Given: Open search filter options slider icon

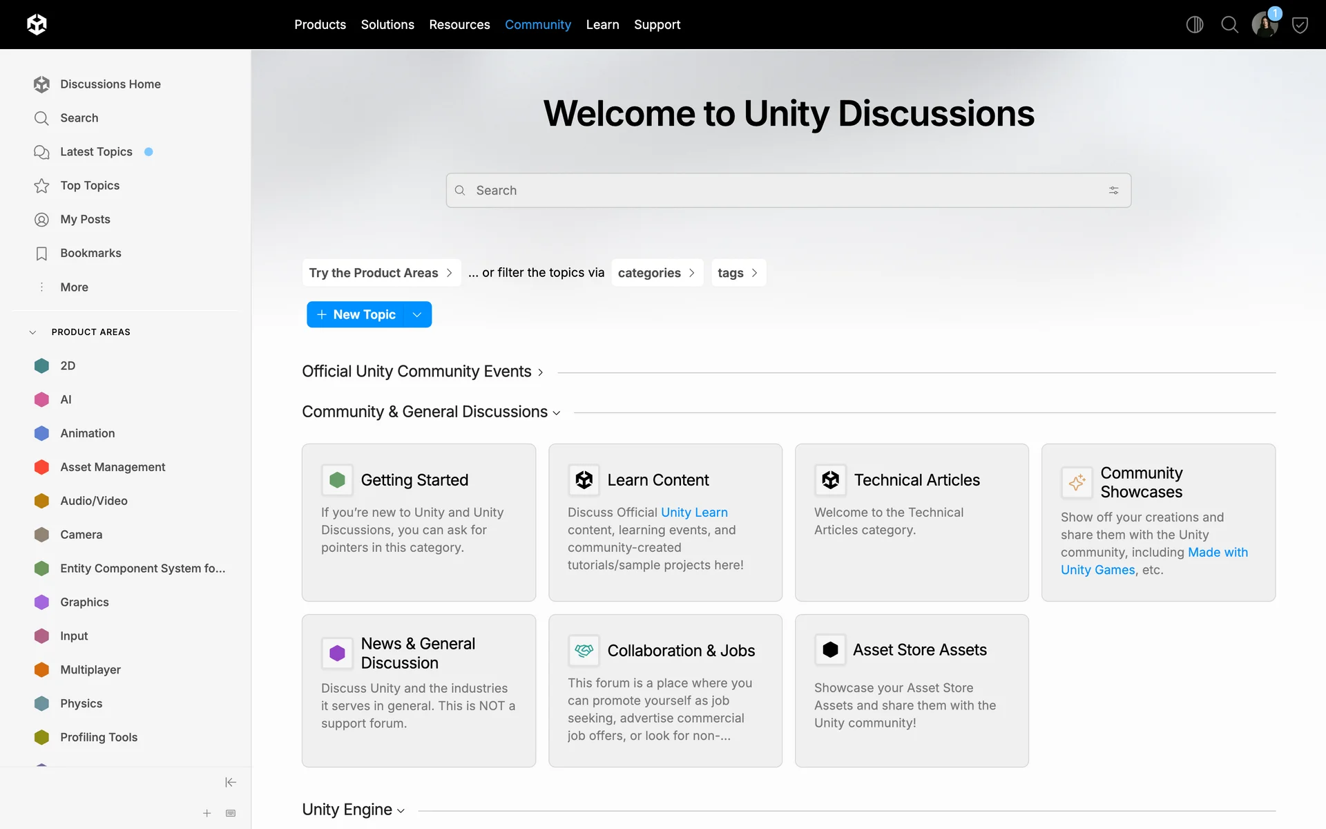Looking at the screenshot, I should [1113, 190].
